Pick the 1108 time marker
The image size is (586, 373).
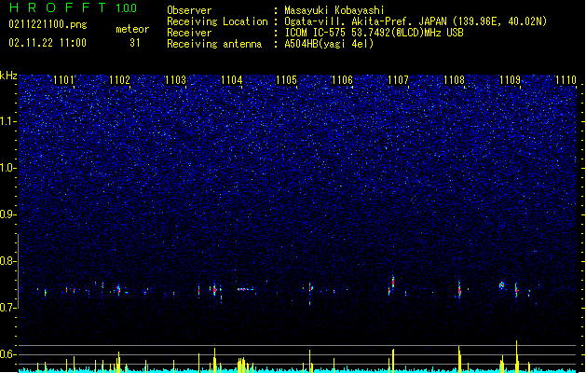pos(454,80)
